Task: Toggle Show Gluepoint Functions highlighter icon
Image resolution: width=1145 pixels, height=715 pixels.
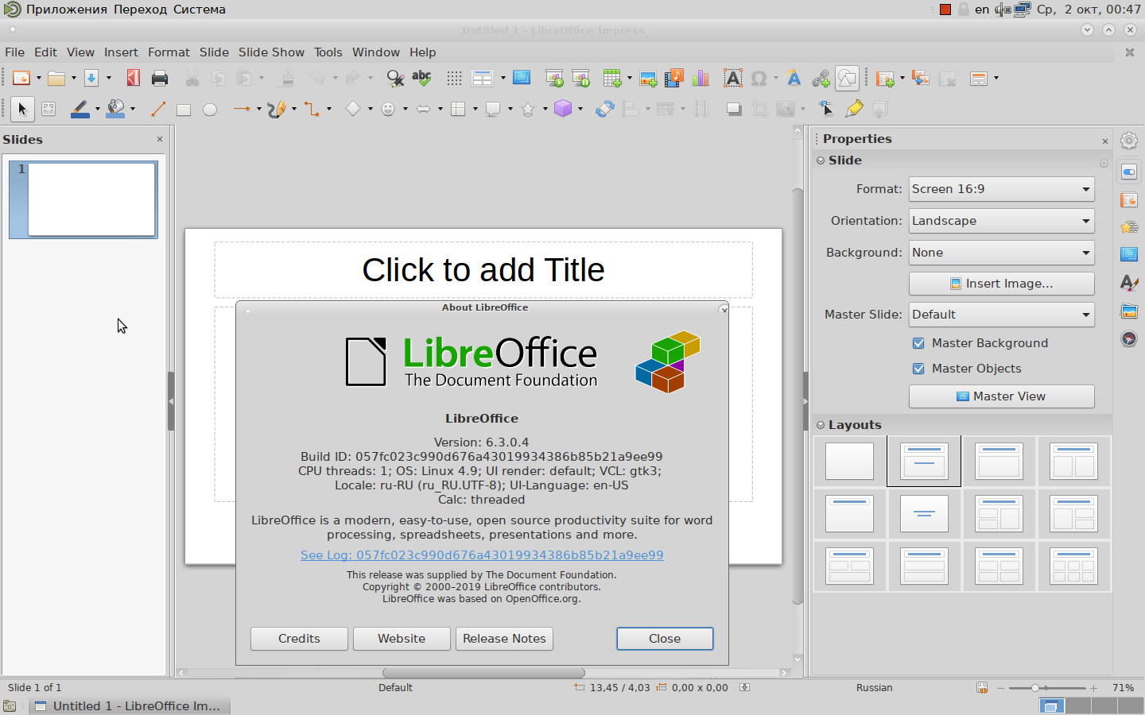Action: click(854, 109)
